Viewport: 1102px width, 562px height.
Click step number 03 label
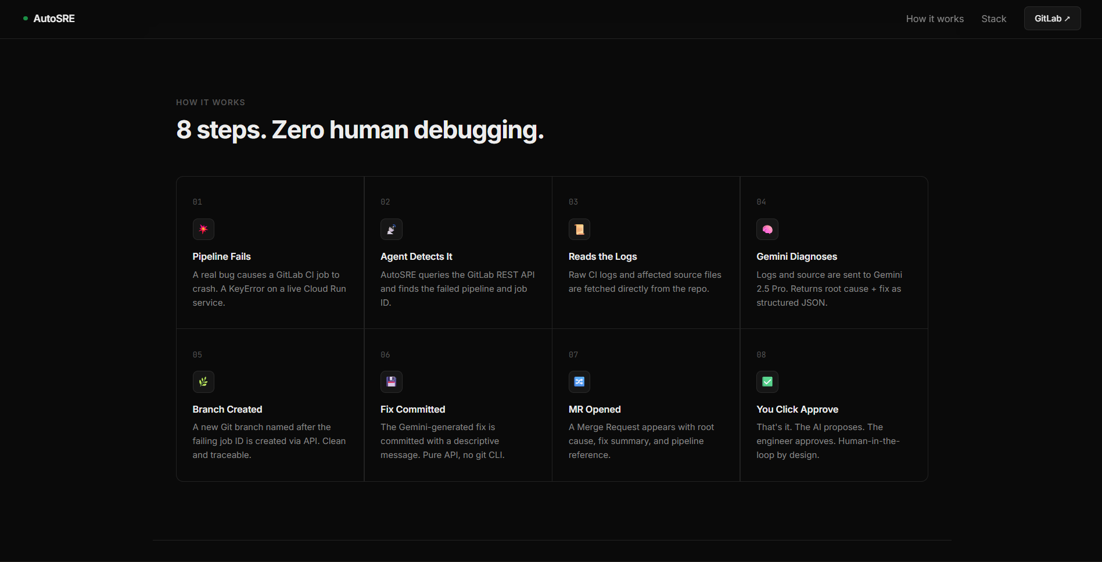573,202
